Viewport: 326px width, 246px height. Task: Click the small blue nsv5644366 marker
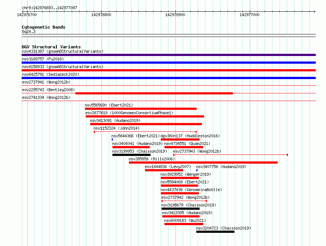[112, 139]
